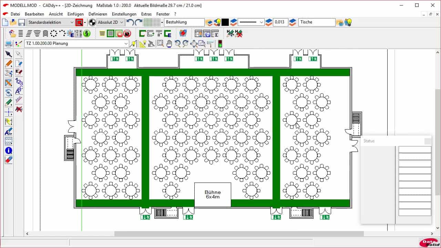Click the save floppy disk icon

(x=22, y=22)
